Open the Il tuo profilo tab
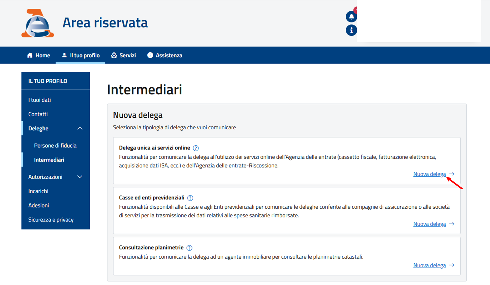Image resolution: width=490 pixels, height=285 pixels. [x=81, y=55]
